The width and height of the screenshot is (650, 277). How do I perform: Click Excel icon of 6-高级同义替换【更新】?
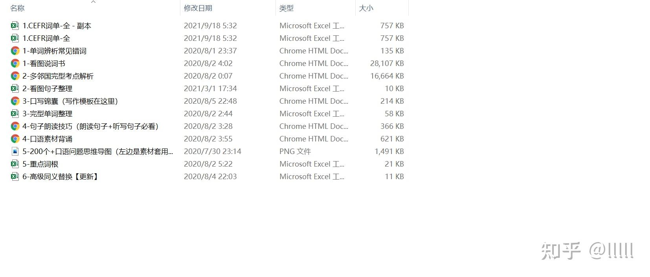coord(15,176)
